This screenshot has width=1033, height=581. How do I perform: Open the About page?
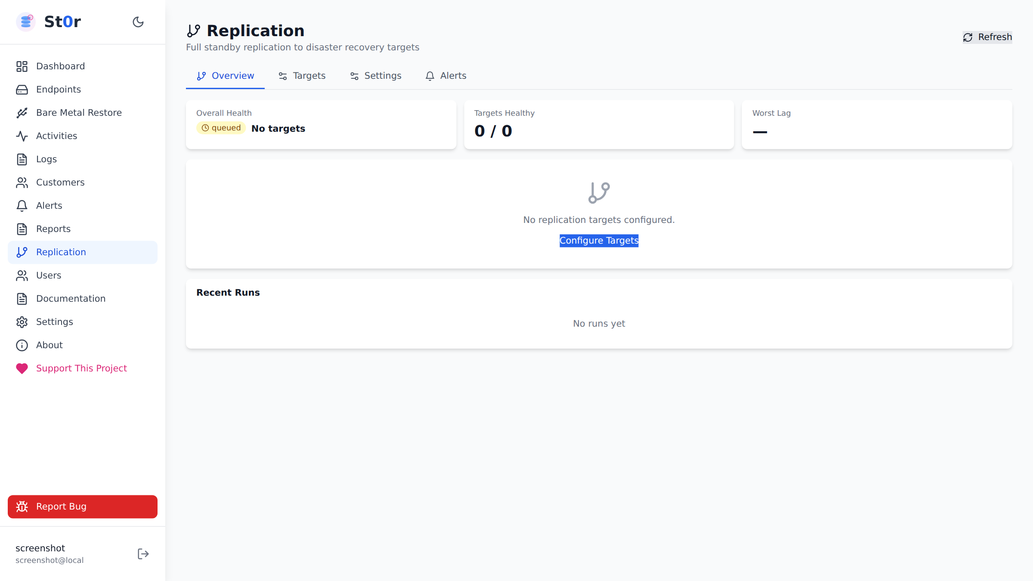pos(49,345)
